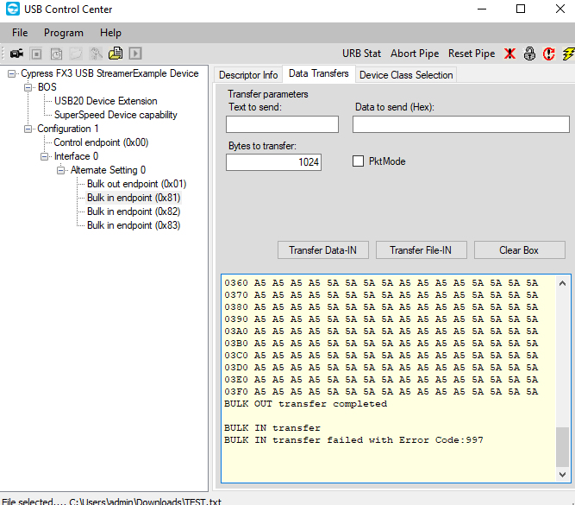The image size is (575, 505).
Task: Open the Device Class Selection tab
Action: click(406, 75)
